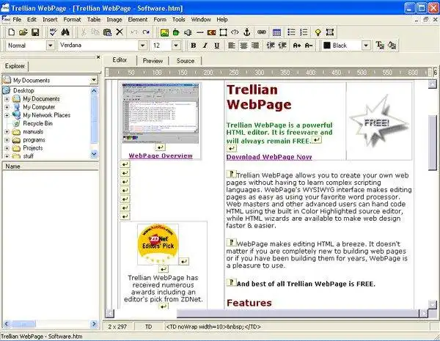Screen dimensions: 440x341
Task: Click the FREE! starburst image
Action: [379, 121]
